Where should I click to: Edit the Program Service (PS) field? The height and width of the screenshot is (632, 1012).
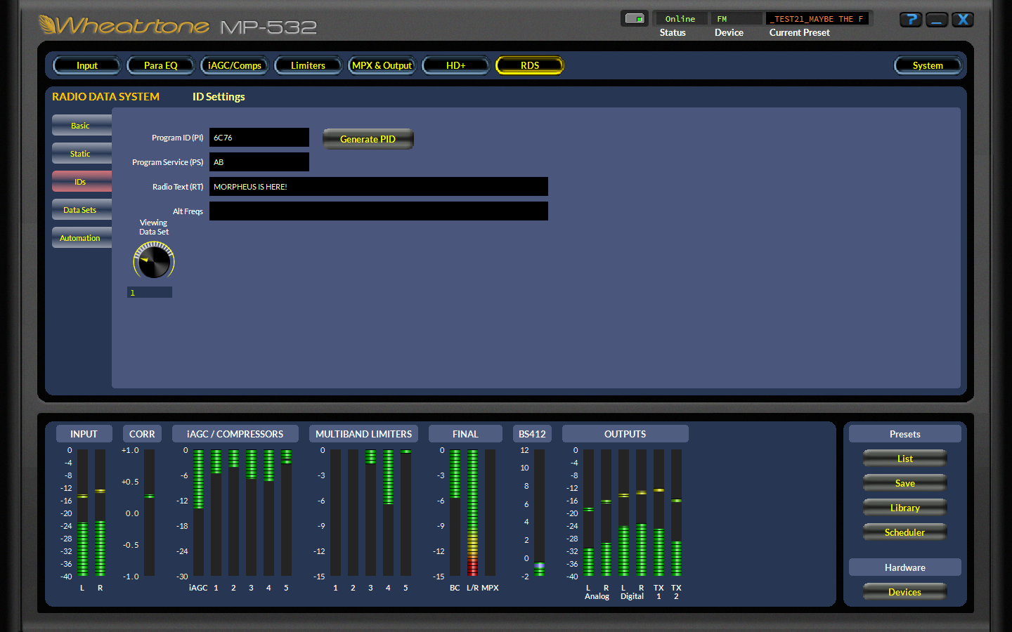pos(259,162)
